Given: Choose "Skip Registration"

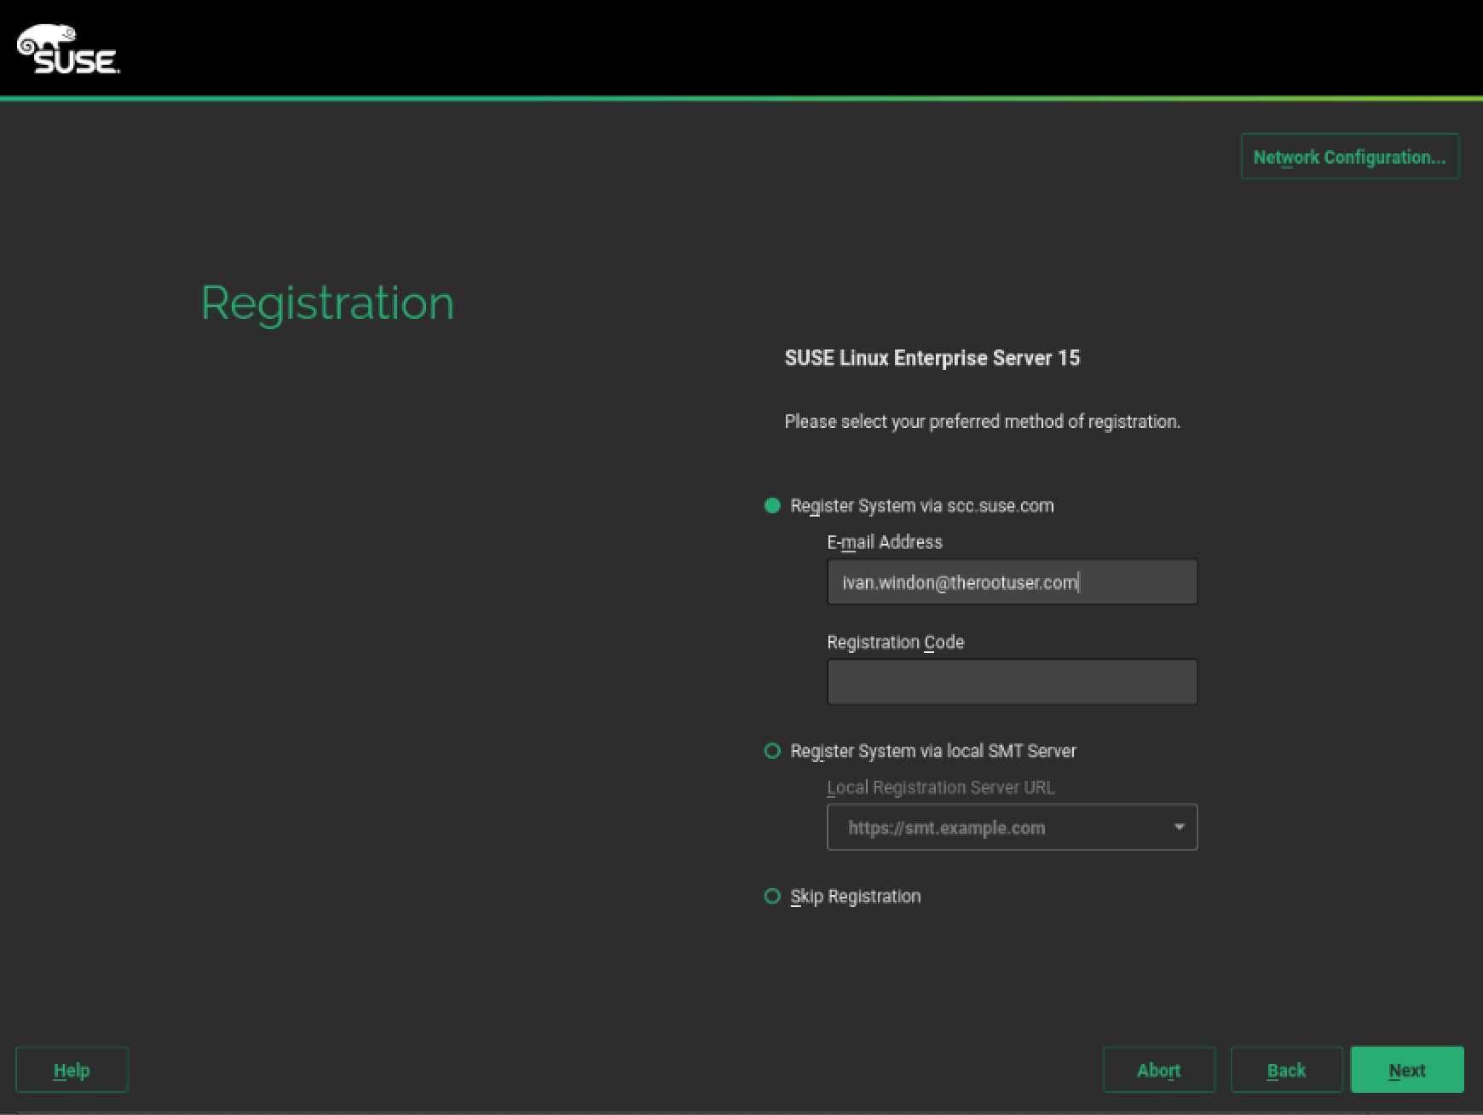Looking at the screenshot, I should [x=773, y=896].
